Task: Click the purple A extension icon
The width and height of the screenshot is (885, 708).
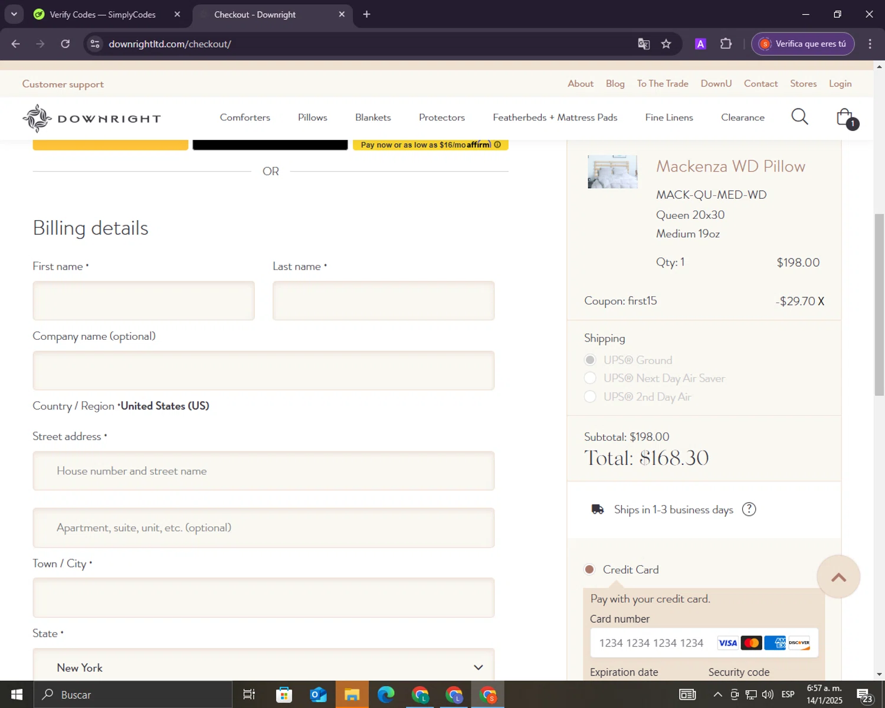Action: click(700, 44)
